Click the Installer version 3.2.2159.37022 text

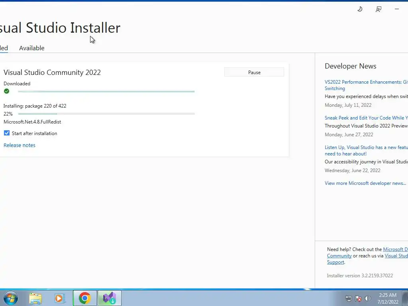tap(360, 276)
